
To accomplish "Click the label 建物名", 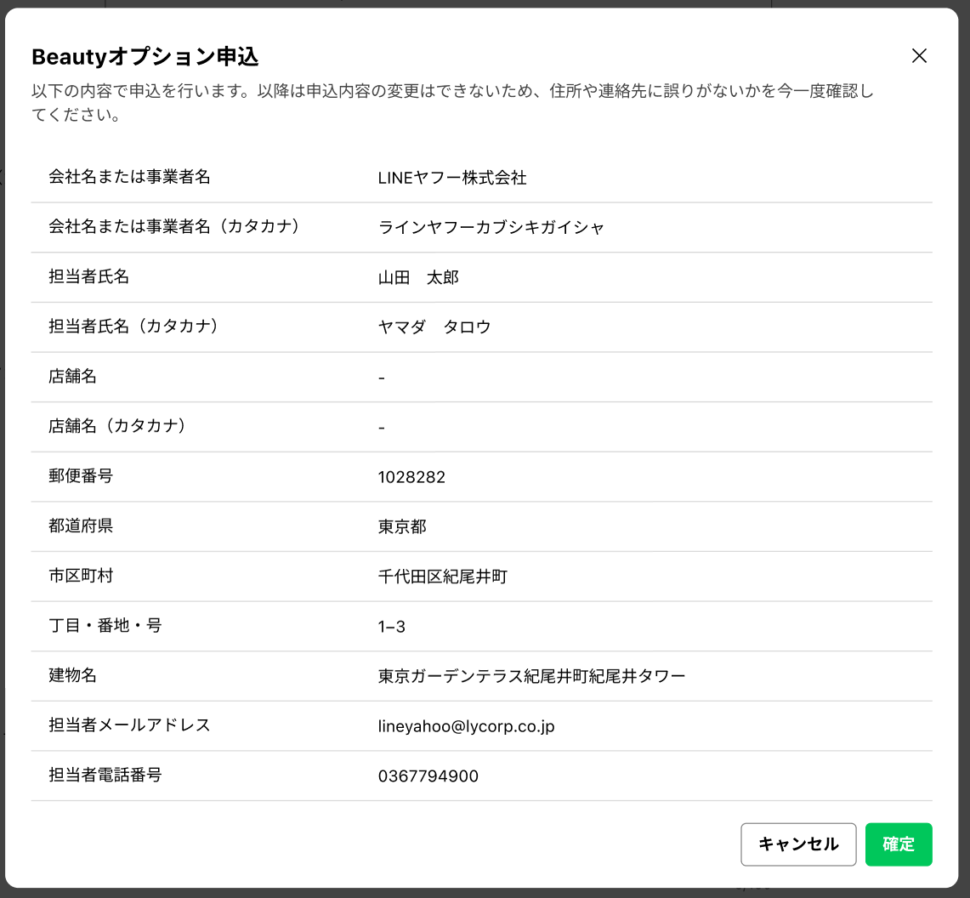I will (72, 674).
